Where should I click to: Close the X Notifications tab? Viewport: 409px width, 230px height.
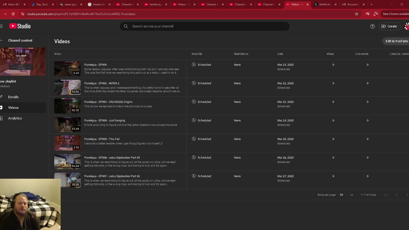[336, 4]
